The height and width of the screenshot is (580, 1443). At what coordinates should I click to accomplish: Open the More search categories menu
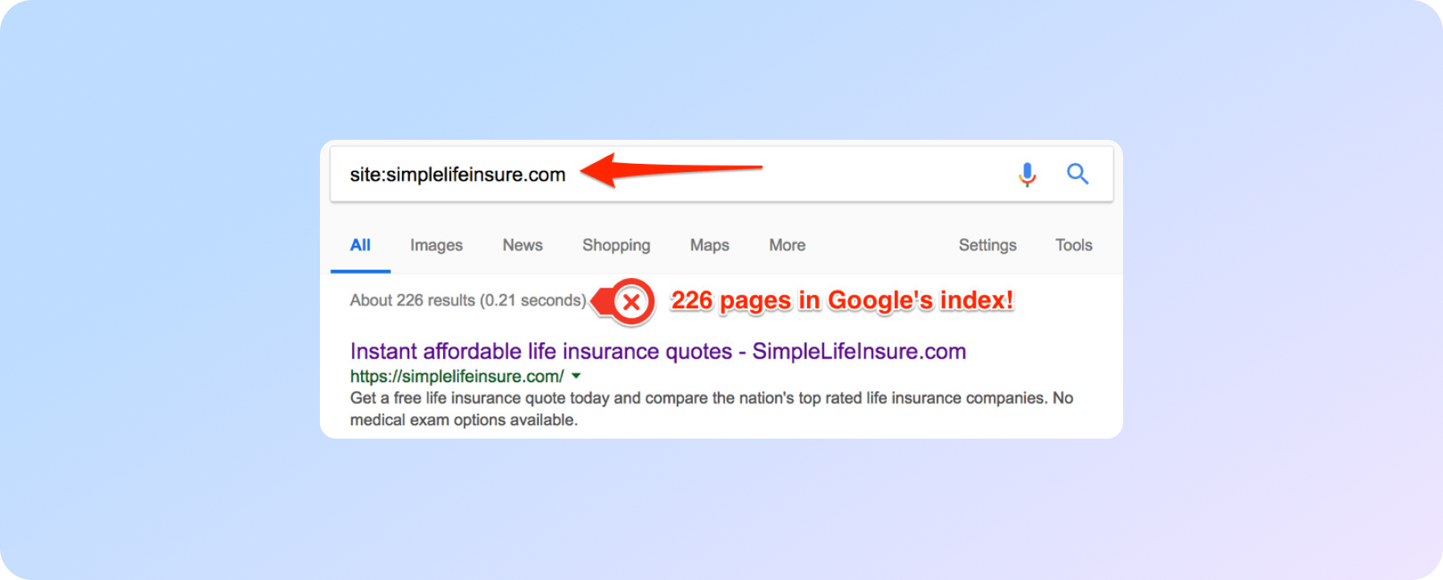[786, 245]
